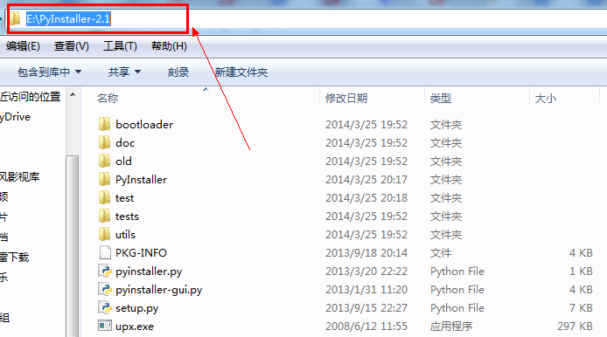The width and height of the screenshot is (607, 337).
Task: Click 2014/3/25 20:17 date of PyInstaller folder
Action: [x=366, y=179]
